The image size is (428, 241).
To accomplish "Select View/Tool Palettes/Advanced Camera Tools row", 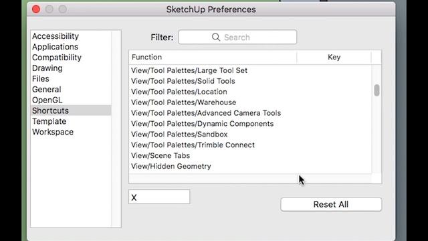I will coord(250,113).
